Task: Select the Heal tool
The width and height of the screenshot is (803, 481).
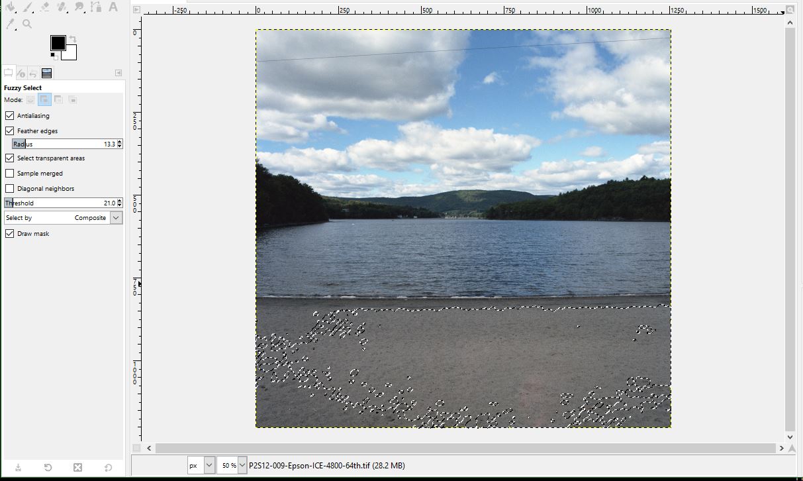Action: (62, 7)
